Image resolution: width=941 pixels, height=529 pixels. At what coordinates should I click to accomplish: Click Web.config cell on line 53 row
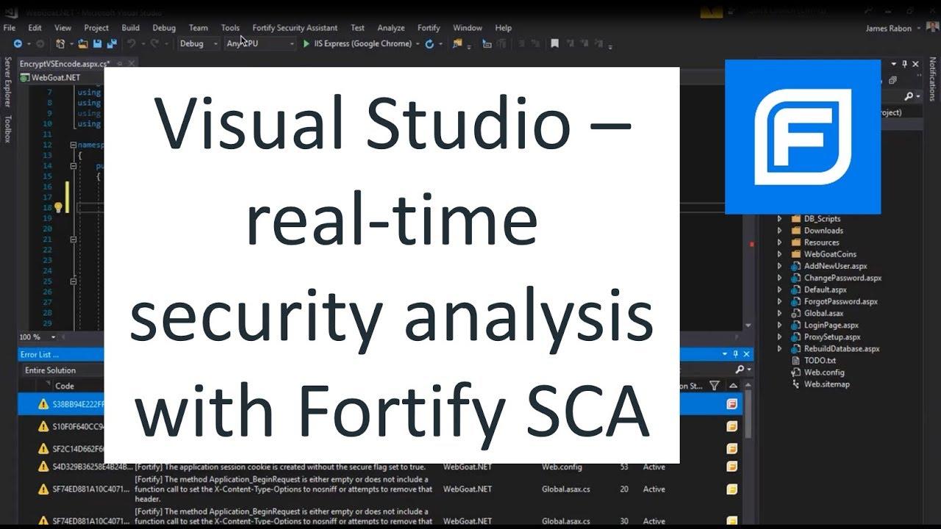coord(562,467)
